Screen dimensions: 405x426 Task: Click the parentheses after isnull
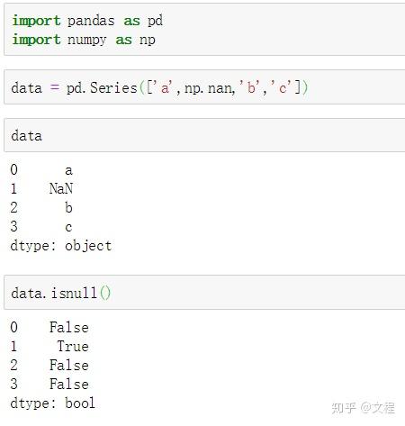click(x=105, y=293)
